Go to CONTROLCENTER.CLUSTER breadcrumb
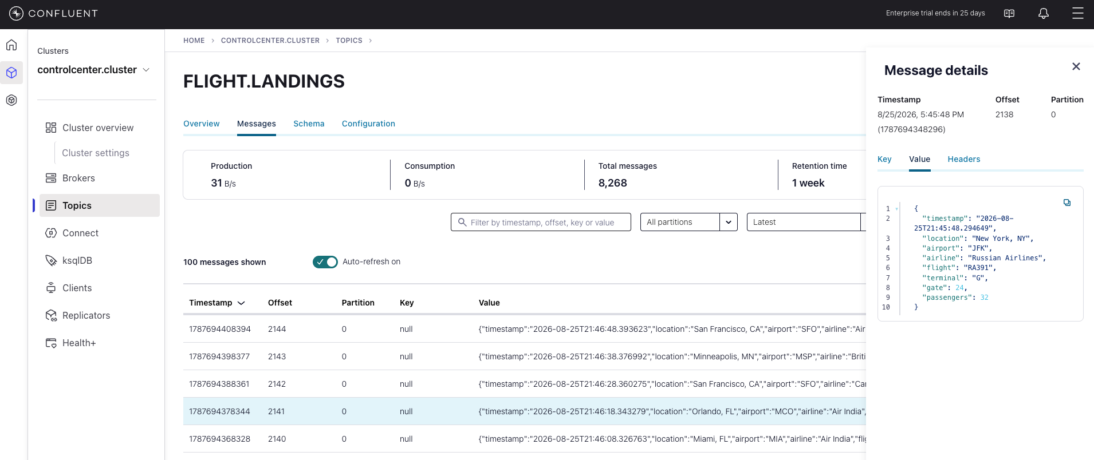This screenshot has width=1094, height=460. coord(270,41)
